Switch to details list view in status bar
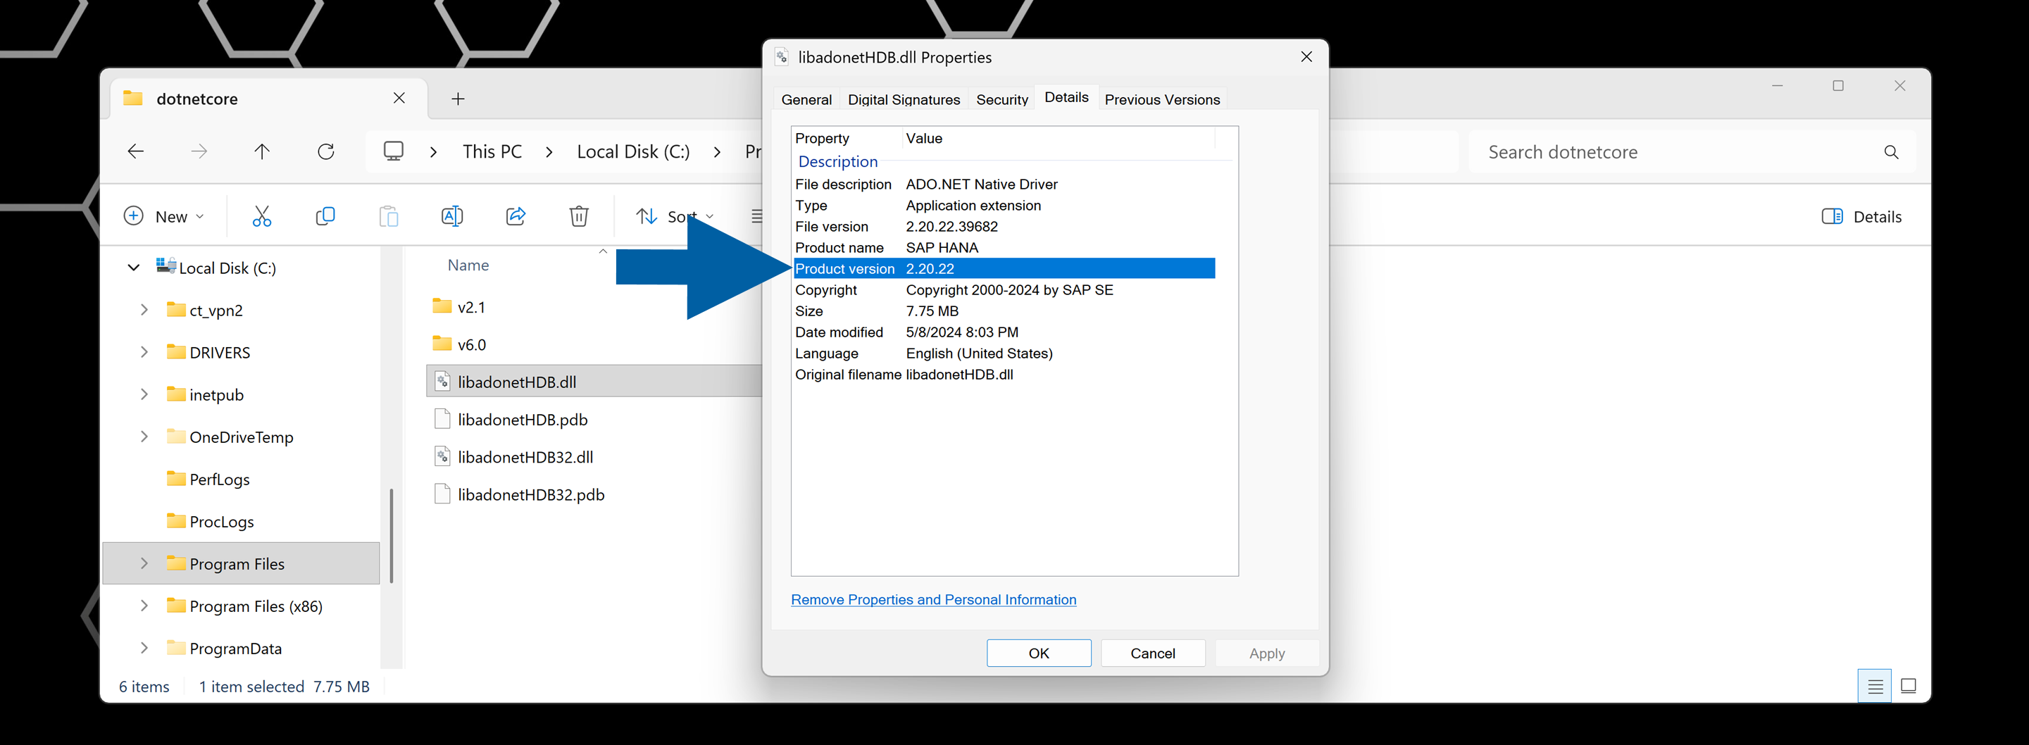Viewport: 2029px width, 745px height. point(1875,686)
